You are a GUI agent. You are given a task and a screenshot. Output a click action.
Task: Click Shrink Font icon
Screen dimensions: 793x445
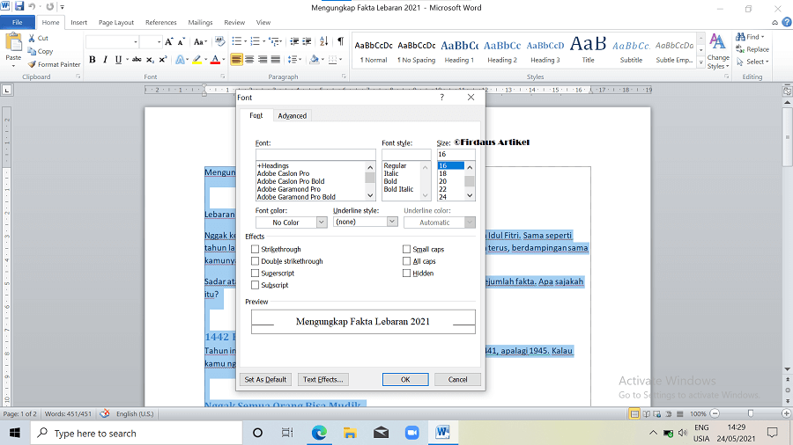[x=181, y=42]
